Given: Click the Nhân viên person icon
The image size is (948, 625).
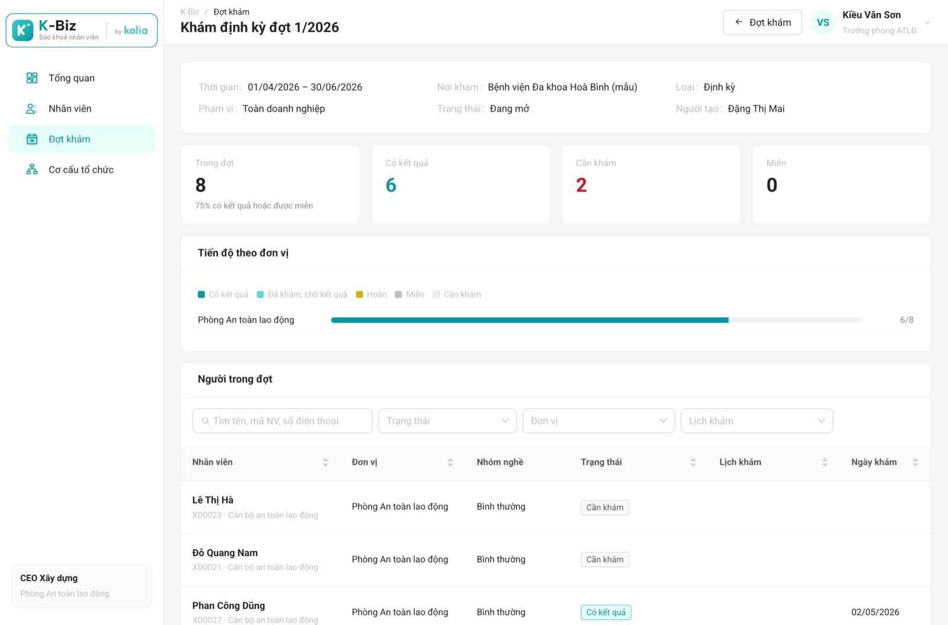Looking at the screenshot, I should click(32, 109).
